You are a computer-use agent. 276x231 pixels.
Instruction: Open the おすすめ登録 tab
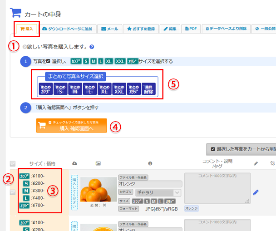[141, 29]
